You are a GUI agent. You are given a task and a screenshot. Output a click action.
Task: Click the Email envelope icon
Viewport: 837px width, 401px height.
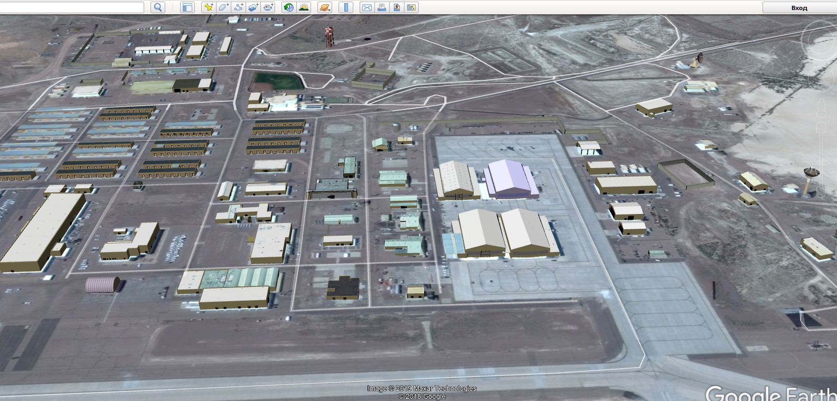(x=366, y=7)
